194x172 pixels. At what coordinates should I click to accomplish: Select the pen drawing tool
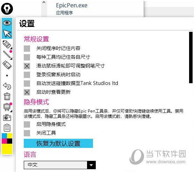coord(7,44)
